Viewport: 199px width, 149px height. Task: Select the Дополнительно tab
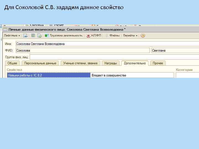coord(135,63)
